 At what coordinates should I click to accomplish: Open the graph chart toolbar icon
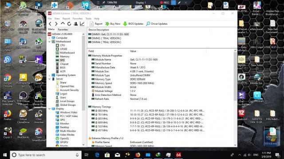tap(82, 24)
